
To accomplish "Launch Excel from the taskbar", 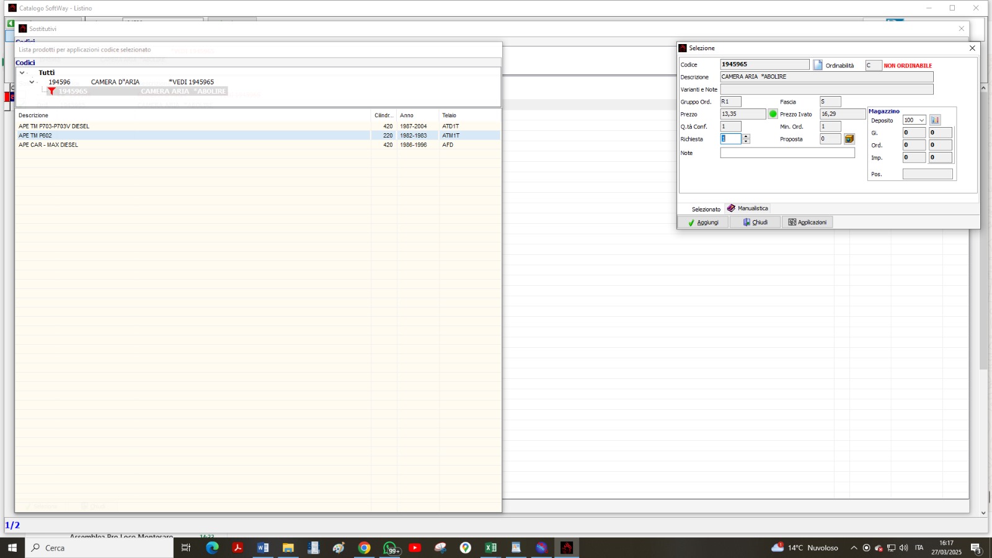I will (490, 547).
